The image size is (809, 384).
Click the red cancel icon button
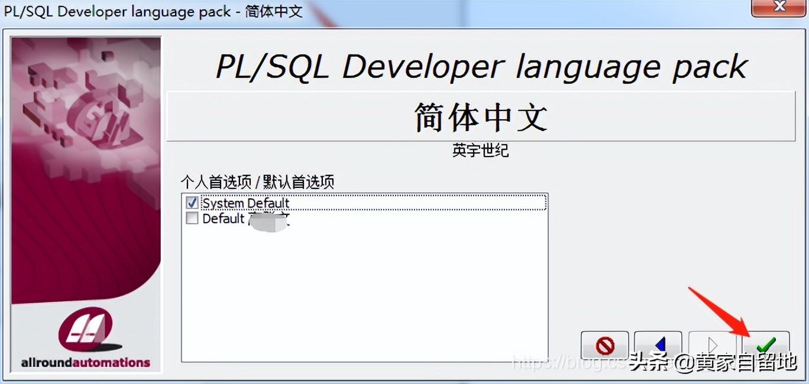pos(605,344)
